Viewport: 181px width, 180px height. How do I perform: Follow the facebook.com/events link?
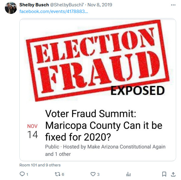pyautogui.click(x=54, y=11)
